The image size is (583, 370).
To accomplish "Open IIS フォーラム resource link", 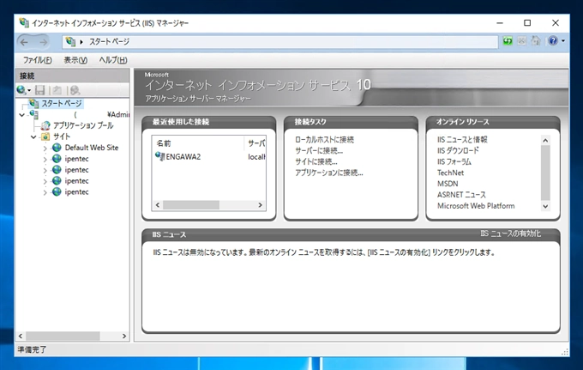I will pyautogui.click(x=454, y=161).
